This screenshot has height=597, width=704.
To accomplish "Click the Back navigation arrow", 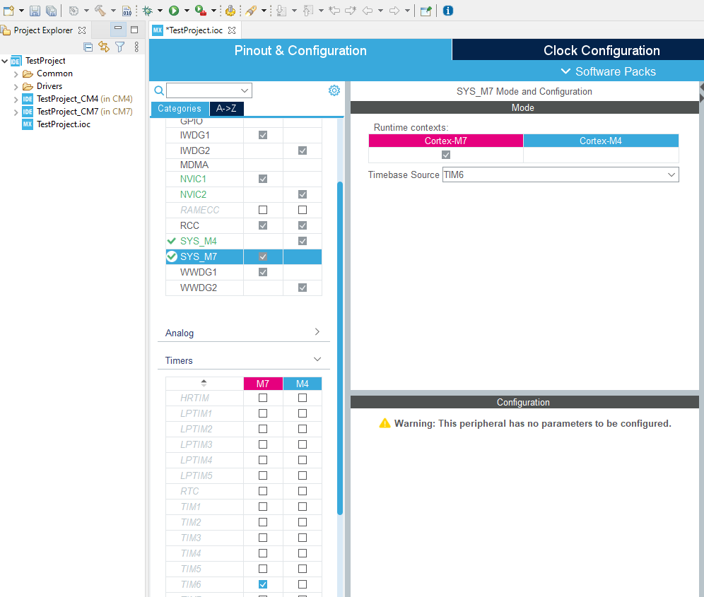I will pos(368,11).
